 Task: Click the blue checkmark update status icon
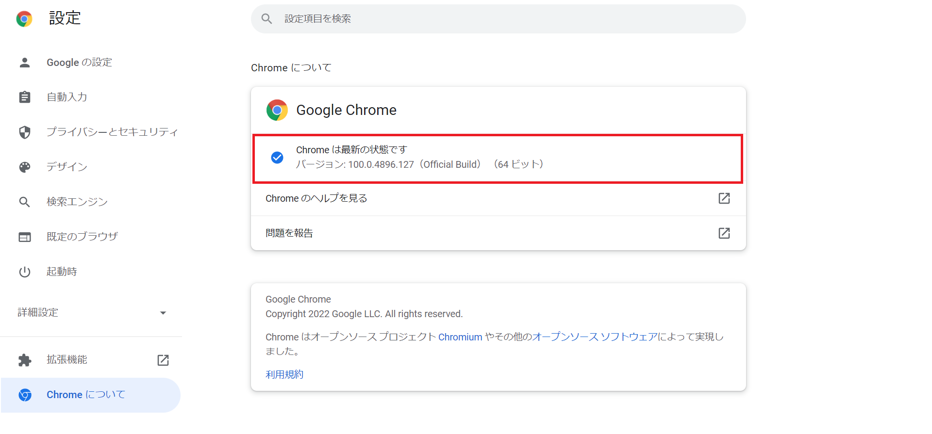pos(277,158)
